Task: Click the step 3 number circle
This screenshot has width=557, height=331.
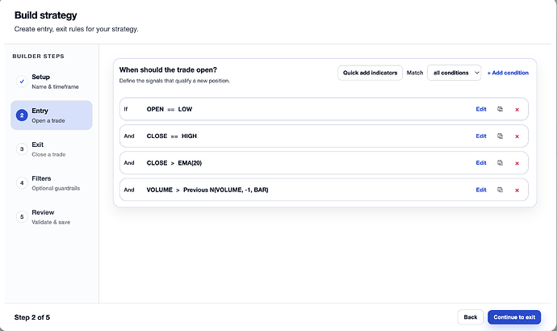Action: [22, 149]
